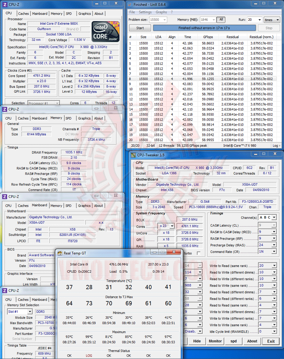This screenshot has height=359, width=284.
Task: Click the About button in CPU-Tweaker
Action: pyautogui.click(x=252, y=341)
